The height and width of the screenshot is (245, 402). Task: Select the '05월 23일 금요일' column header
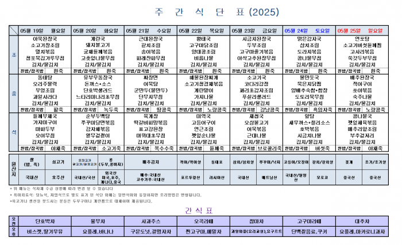coord(256,31)
